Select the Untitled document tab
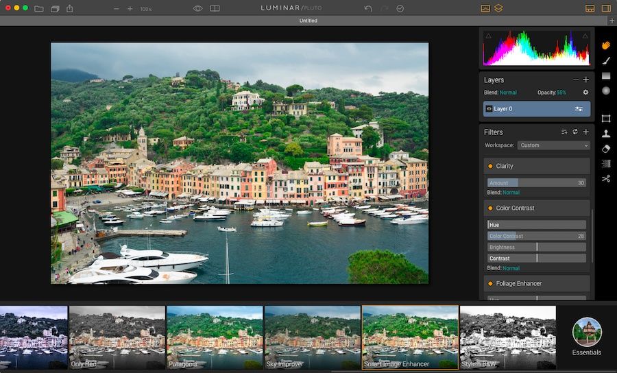The image size is (617, 373). coord(308,21)
